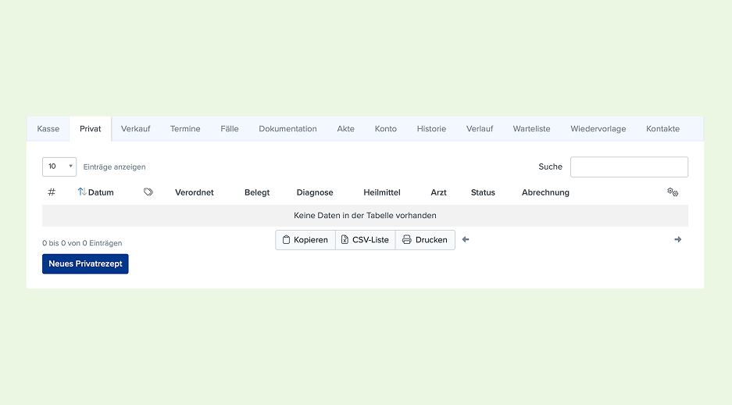Create Neues Privatrezept
Screen dimensions: 732x405
click(x=85, y=264)
